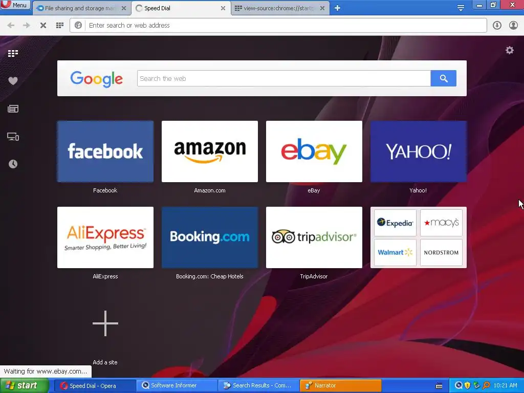524x393 pixels.
Task: Open sidebar Bookmarks heart icon
Action: click(13, 81)
